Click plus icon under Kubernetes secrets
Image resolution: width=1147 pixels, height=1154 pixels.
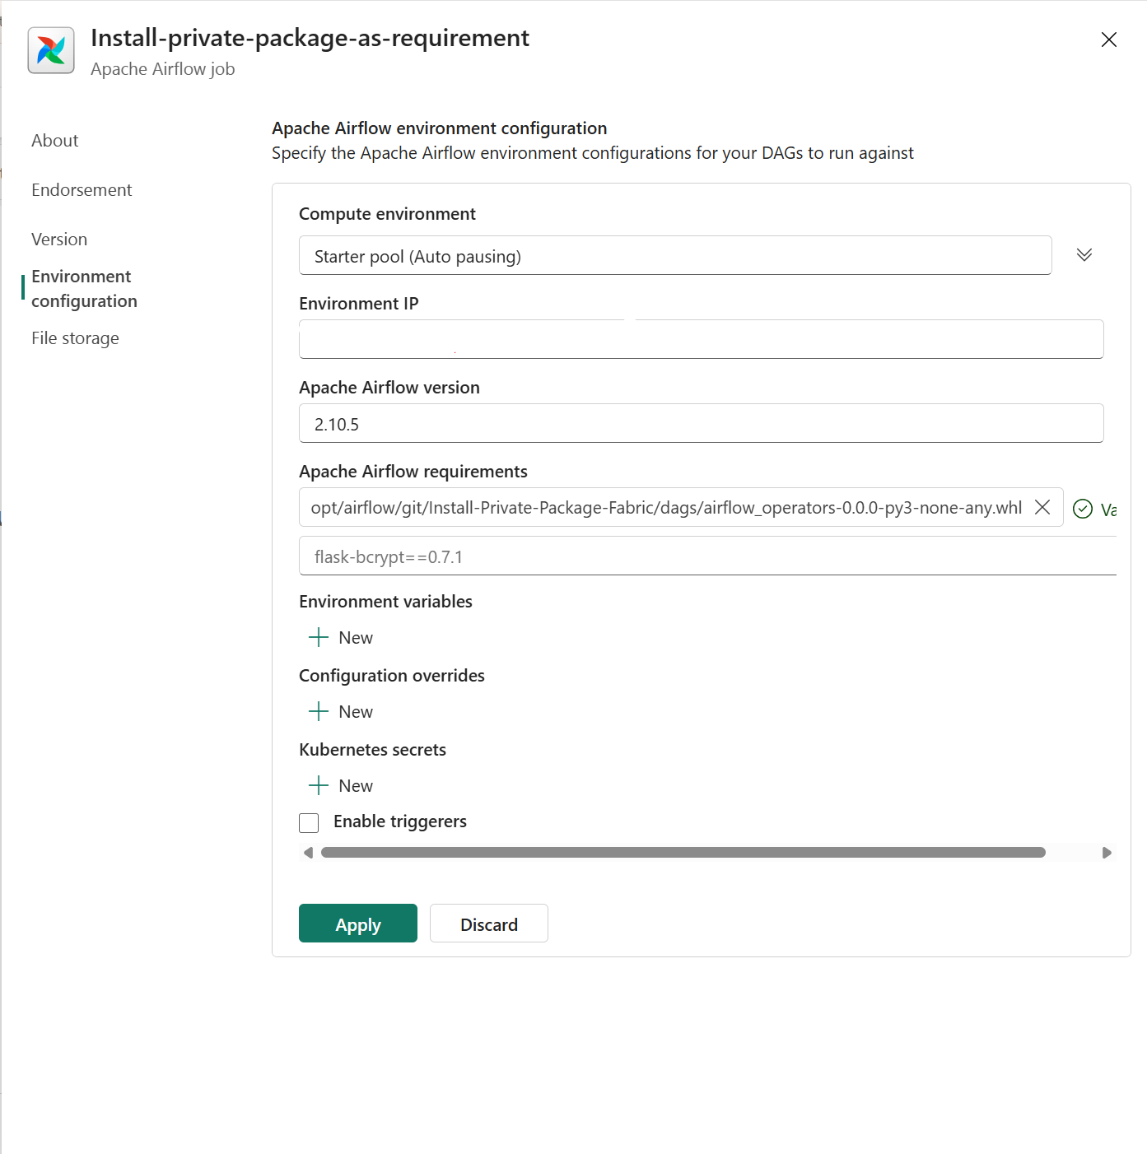[318, 785]
